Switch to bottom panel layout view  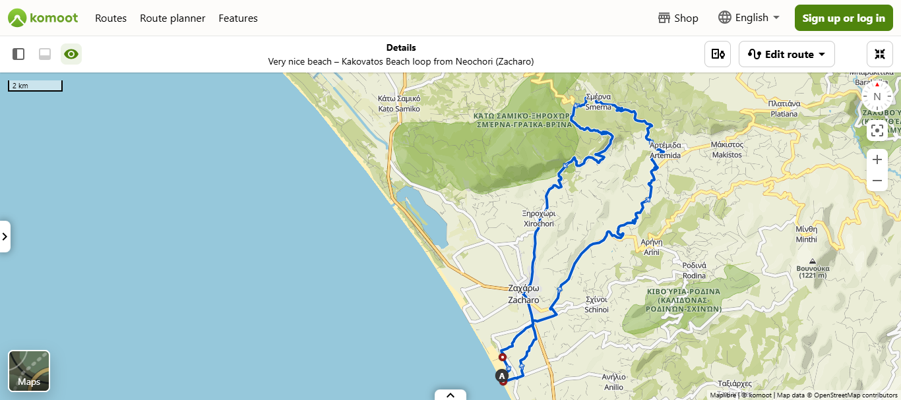click(x=45, y=54)
